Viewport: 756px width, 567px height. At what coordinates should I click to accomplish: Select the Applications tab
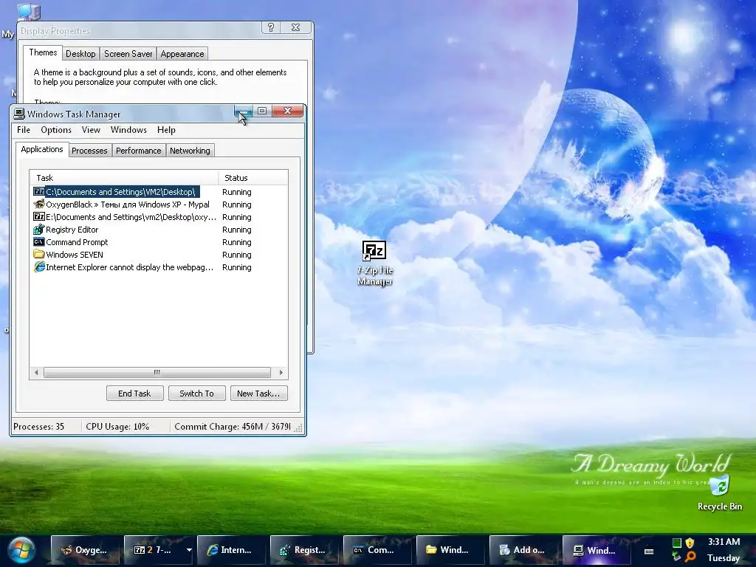pos(42,149)
